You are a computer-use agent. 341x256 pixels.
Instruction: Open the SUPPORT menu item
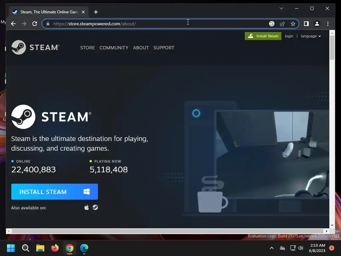point(164,48)
